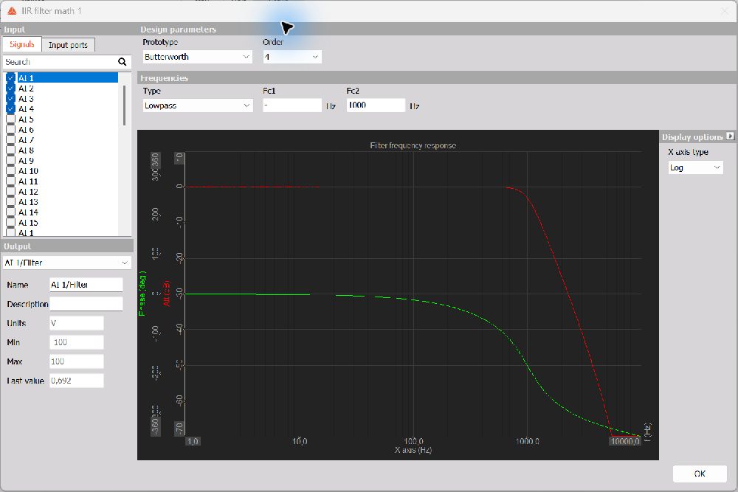Click the Filter frequency response title
738x492 pixels.
pyautogui.click(x=413, y=146)
